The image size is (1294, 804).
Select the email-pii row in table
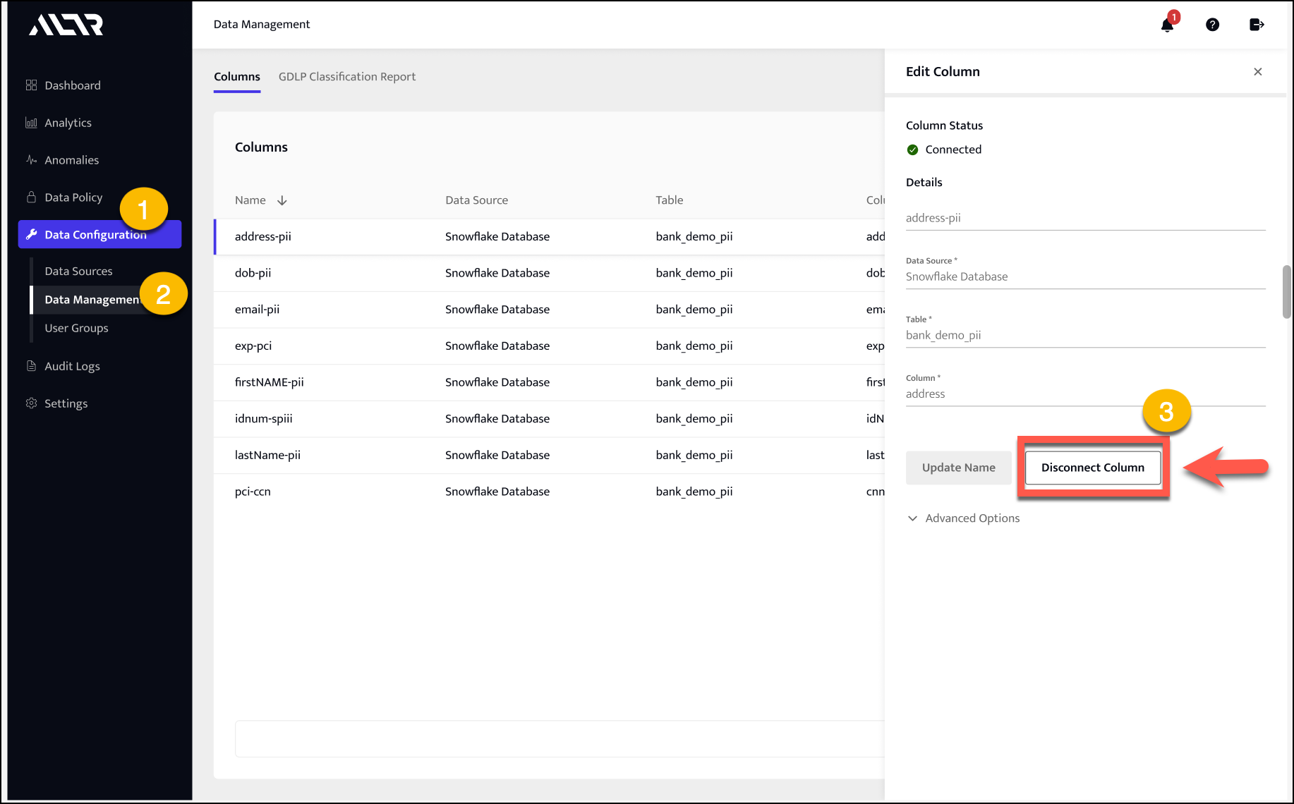(x=257, y=310)
